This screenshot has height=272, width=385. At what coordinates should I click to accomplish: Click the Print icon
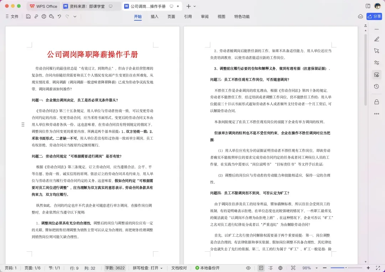pos(44,16)
